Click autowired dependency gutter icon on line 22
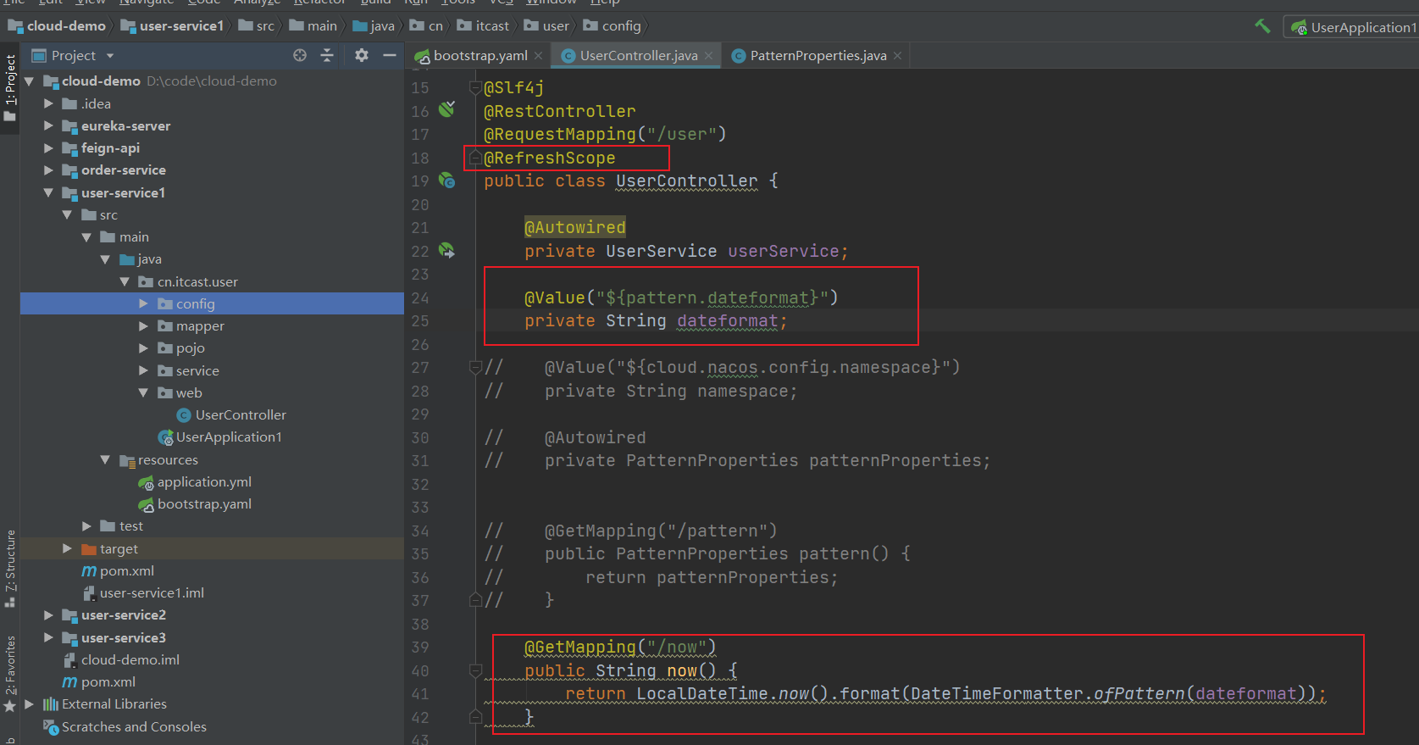 coord(446,250)
